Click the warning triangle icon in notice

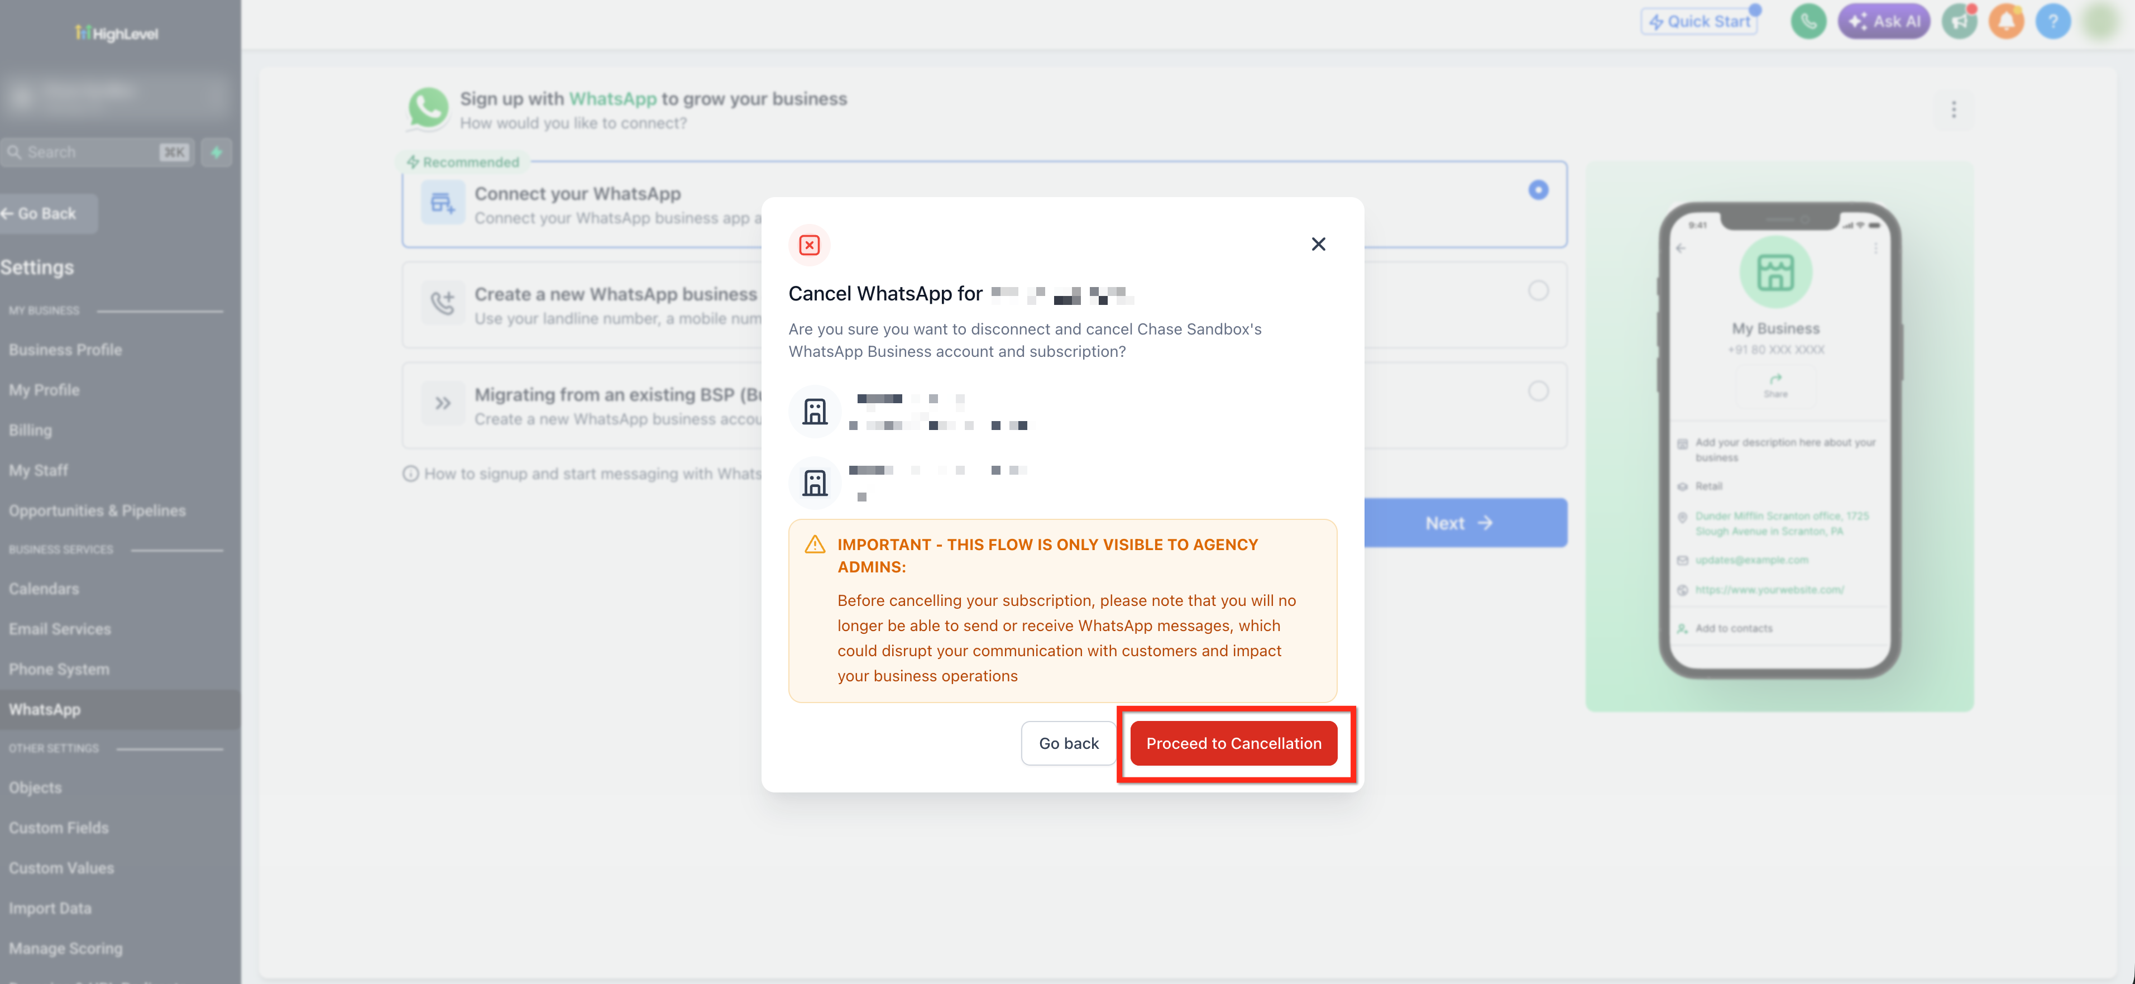[x=815, y=544]
